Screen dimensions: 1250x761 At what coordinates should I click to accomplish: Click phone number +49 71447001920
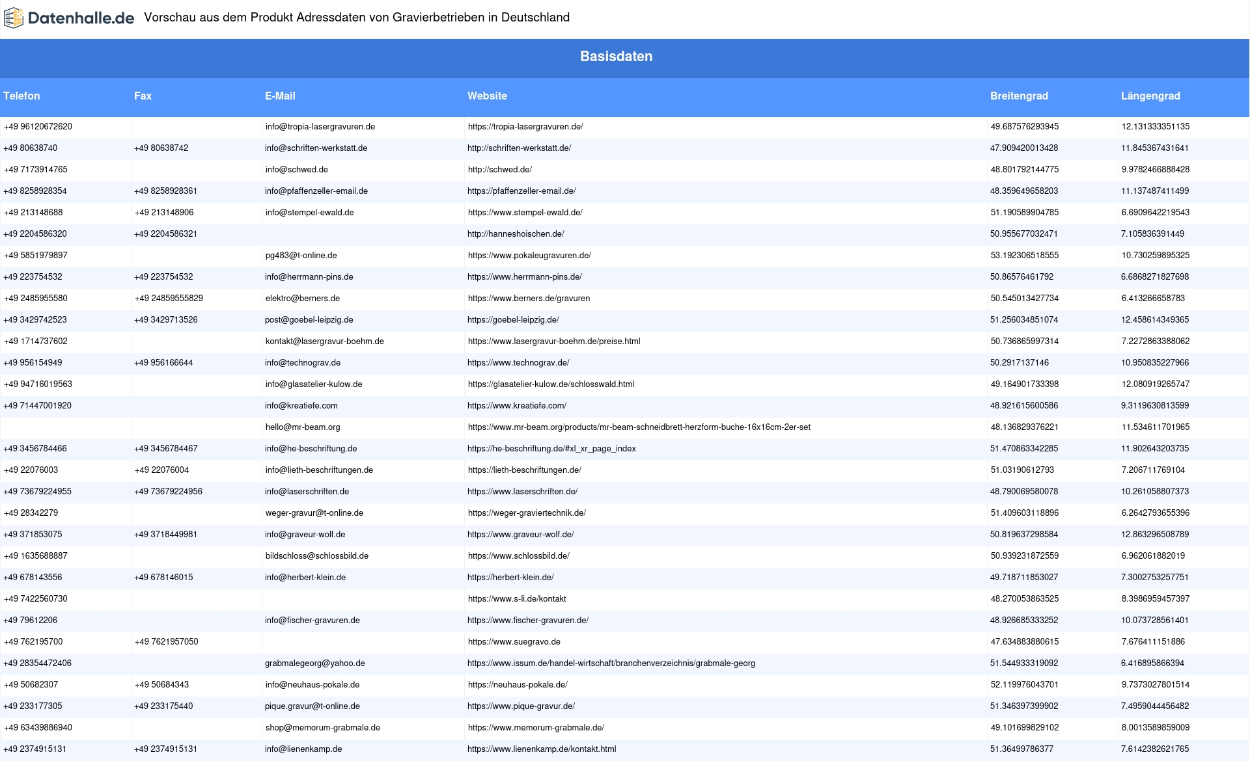tap(38, 406)
